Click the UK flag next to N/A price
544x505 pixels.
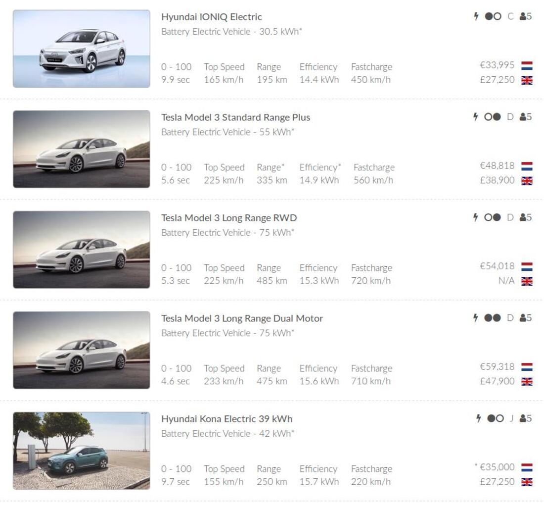pos(527,281)
